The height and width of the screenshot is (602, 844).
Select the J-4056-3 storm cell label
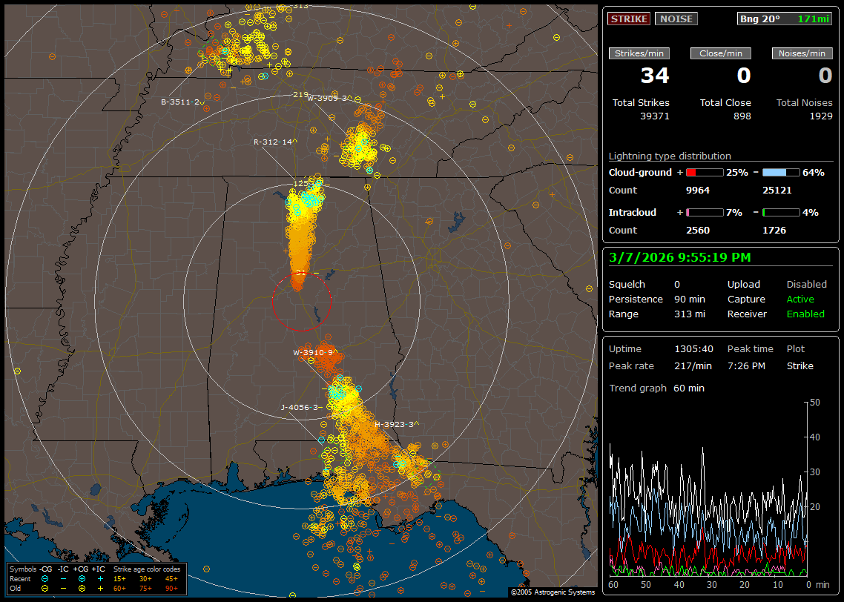tap(301, 407)
